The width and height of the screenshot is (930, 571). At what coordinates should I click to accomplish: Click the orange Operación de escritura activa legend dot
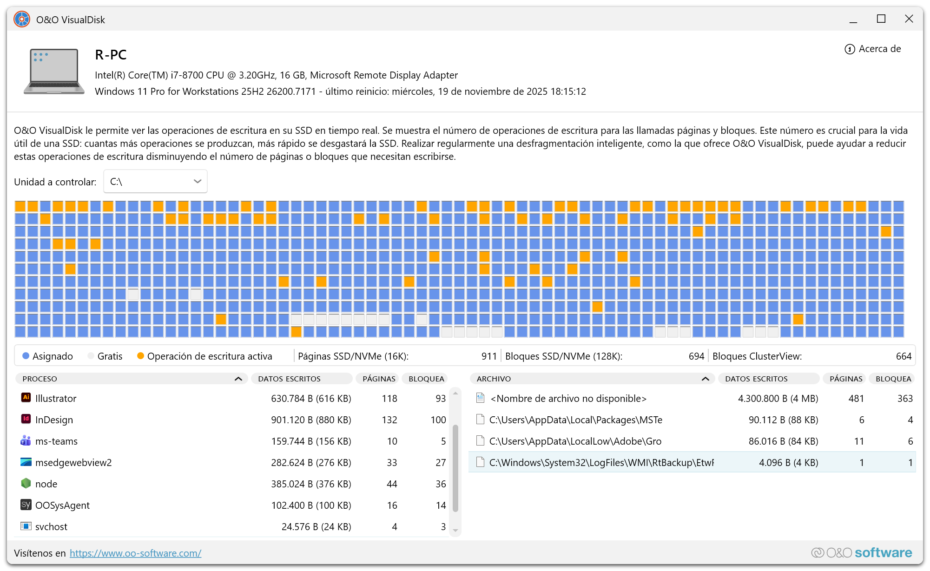[x=140, y=356]
